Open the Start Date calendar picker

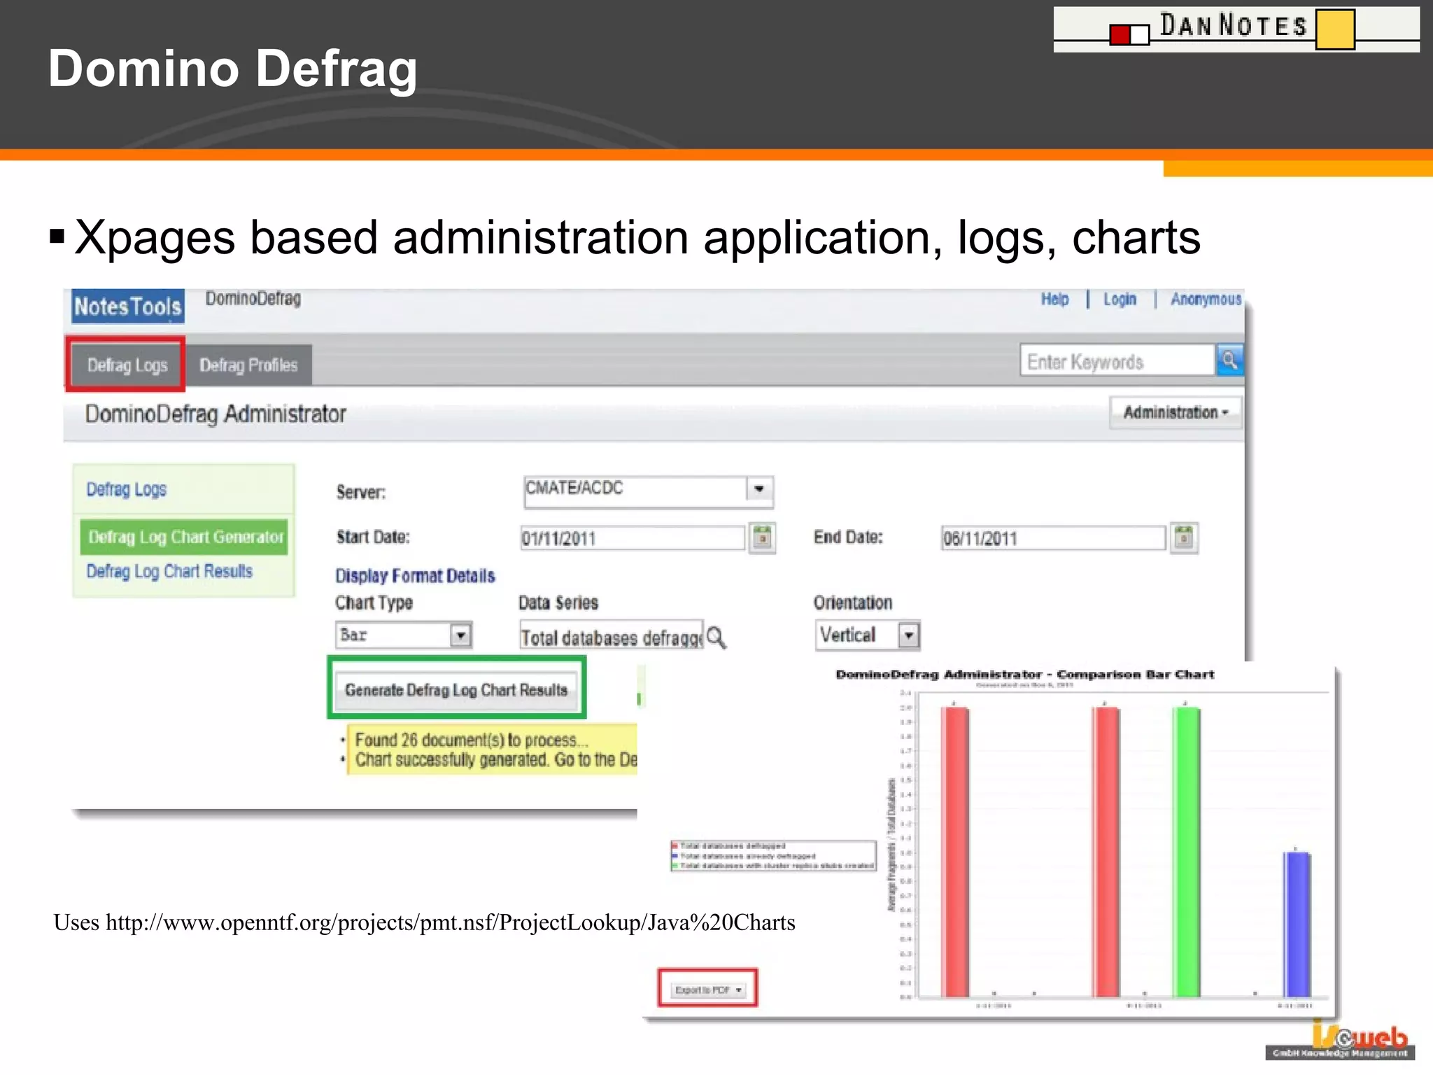[x=762, y=538]
